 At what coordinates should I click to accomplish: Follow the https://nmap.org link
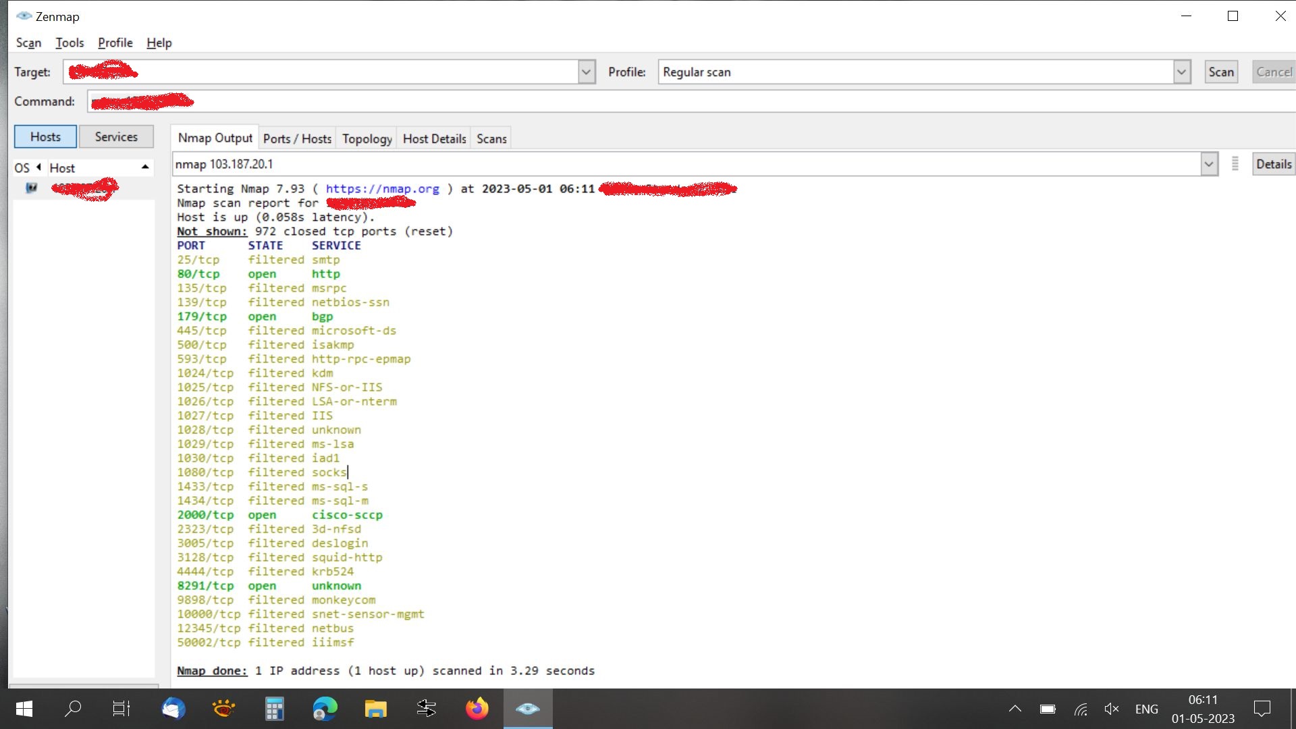click(382, 189)
